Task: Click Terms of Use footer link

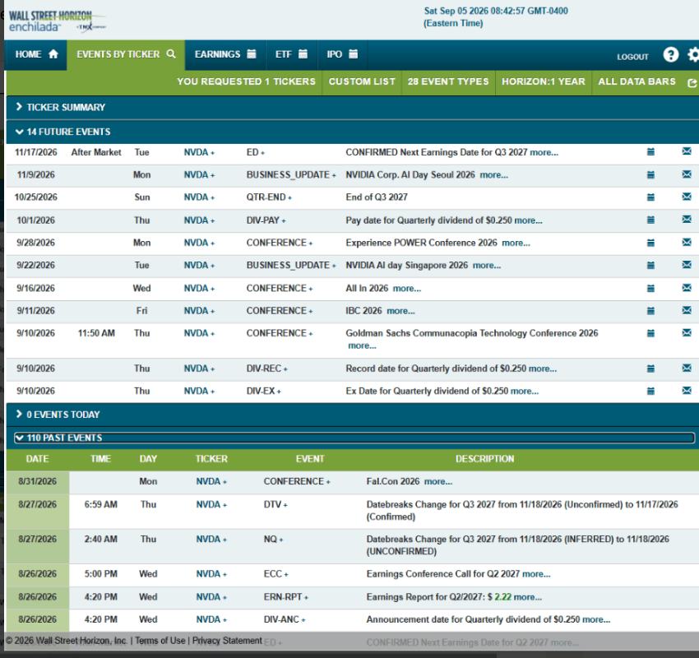Action: click(x=160, y=641)
